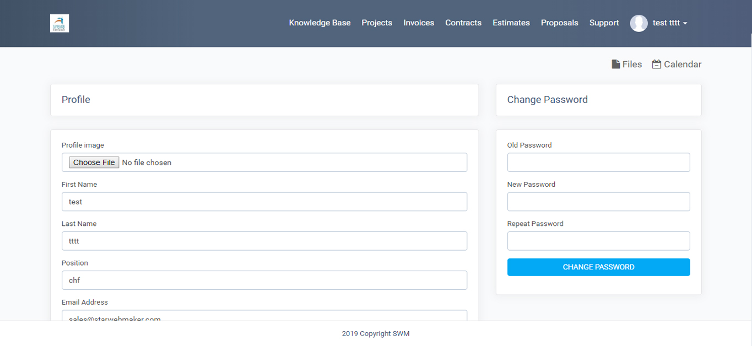Open the Files icon link
Image resolution: width=752 pixels, height=346 pixels.
click(x=627, y=64)
